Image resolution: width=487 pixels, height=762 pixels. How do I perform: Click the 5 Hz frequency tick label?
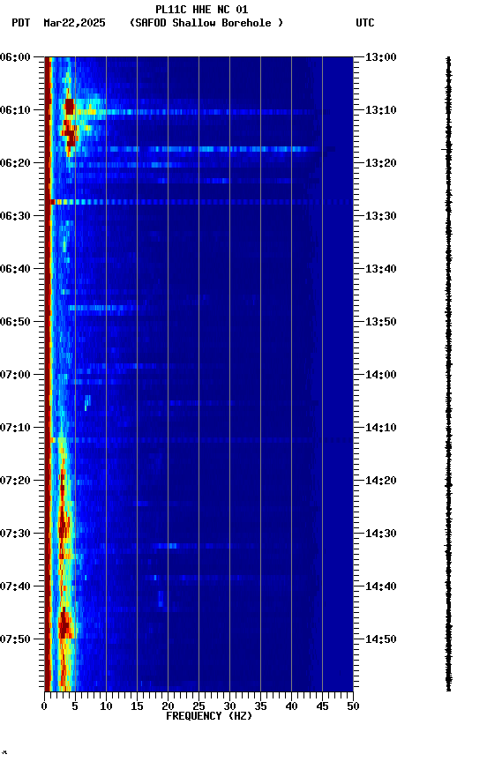click(75, 706)
